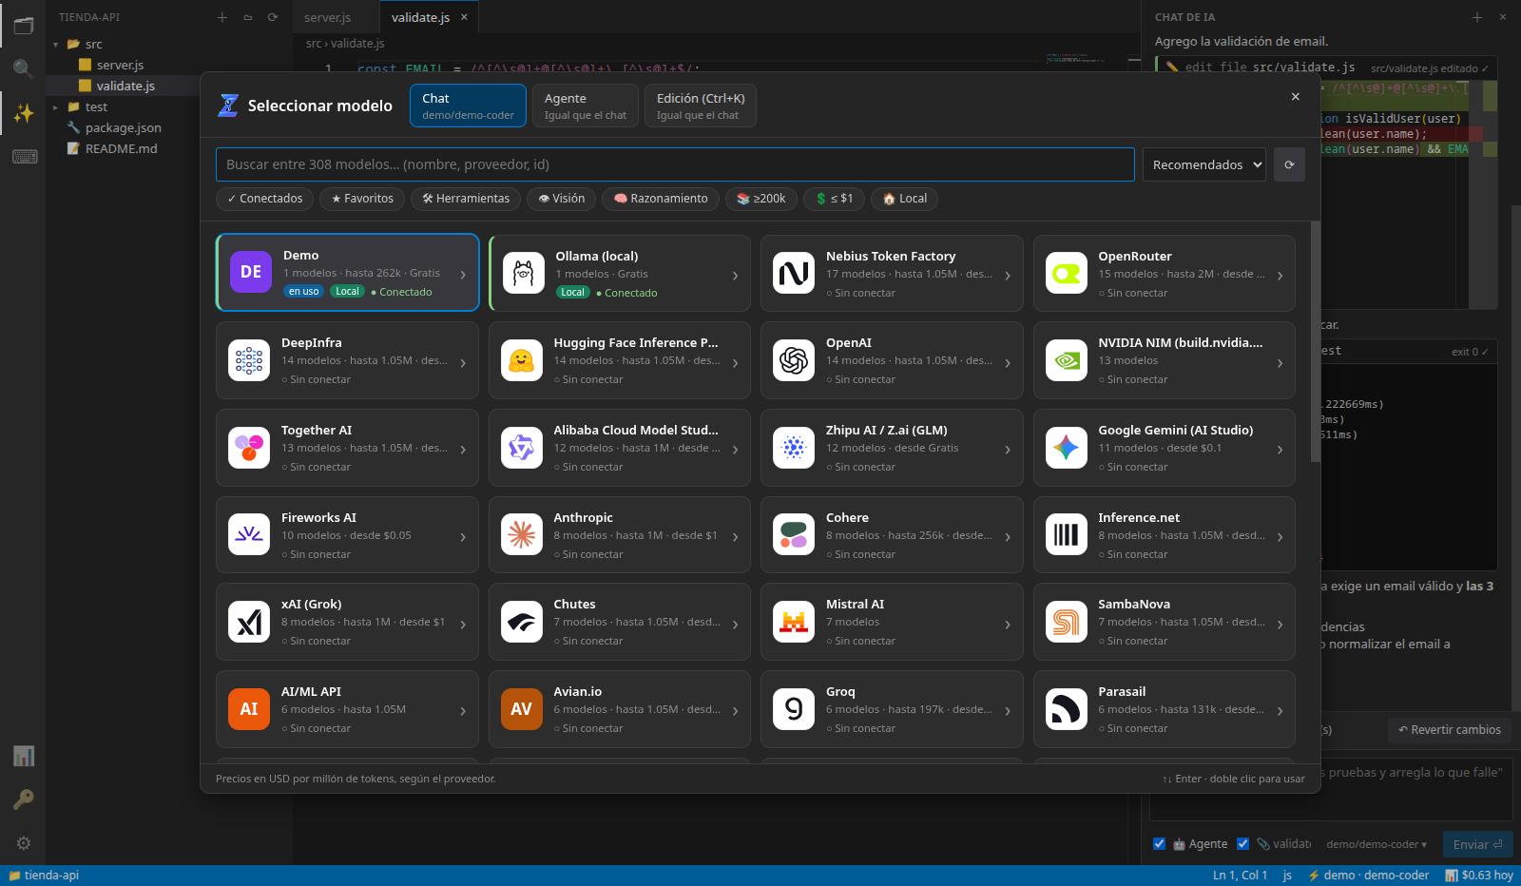The width and height of the screenshot is (1521, 886).
Task: Toggle the Razonamiento filter chip
Action: coord(661,199)
